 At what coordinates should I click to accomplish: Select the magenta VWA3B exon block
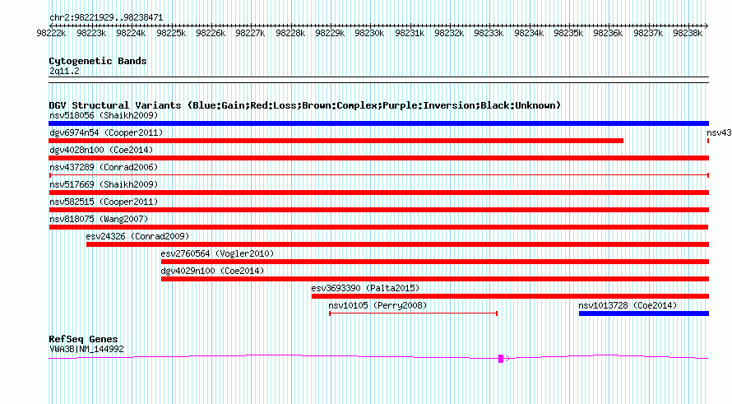click(x=500, y=359)
